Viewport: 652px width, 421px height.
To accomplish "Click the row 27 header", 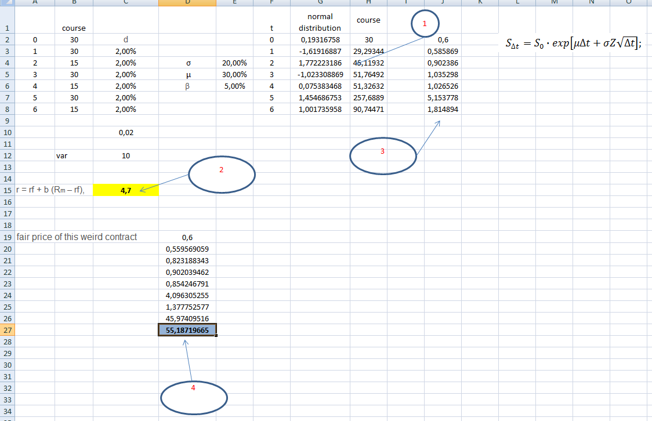I will click(8, 330).
